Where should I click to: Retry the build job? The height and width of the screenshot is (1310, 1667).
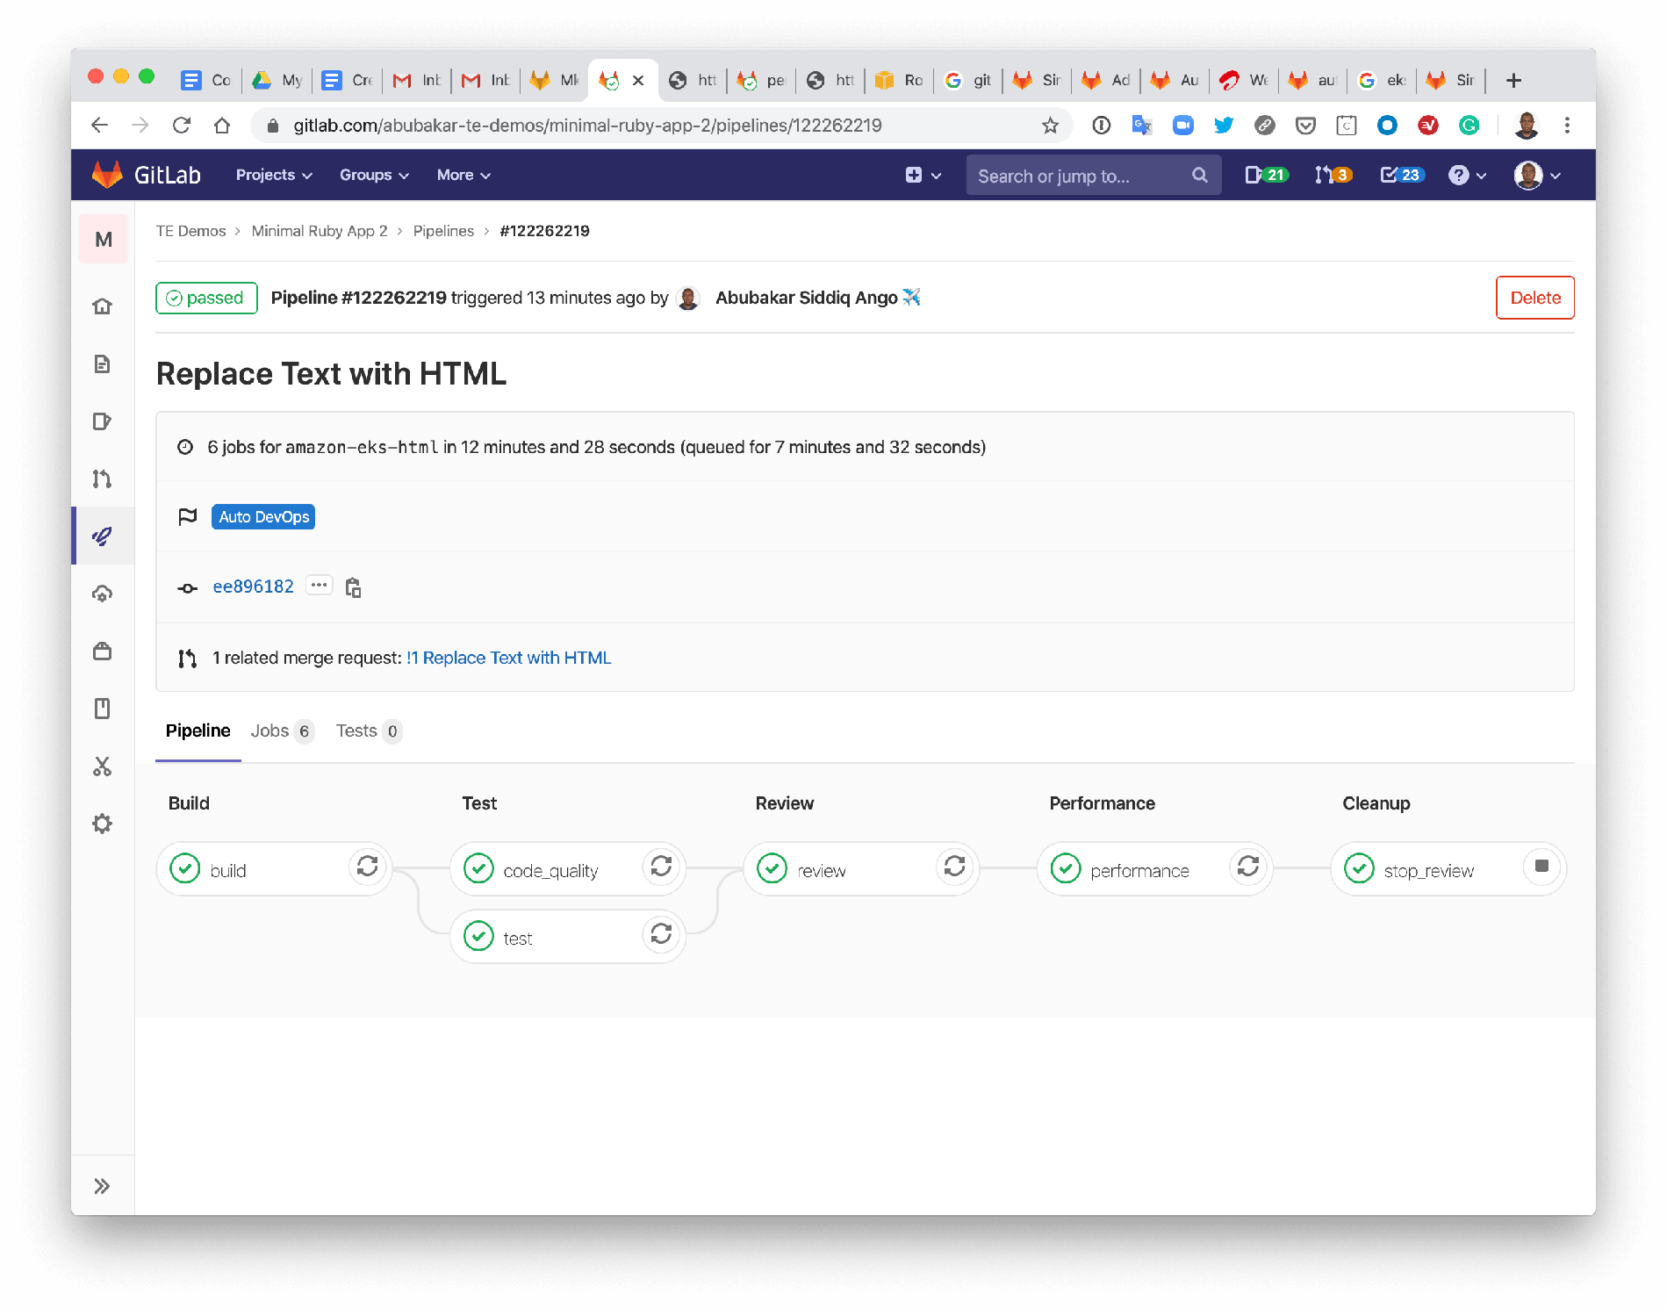pos(368,867)
